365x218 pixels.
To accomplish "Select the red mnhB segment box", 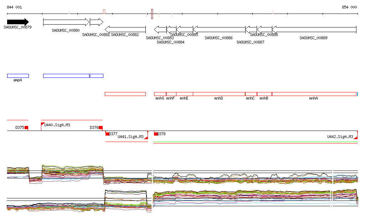I will 264,94.
